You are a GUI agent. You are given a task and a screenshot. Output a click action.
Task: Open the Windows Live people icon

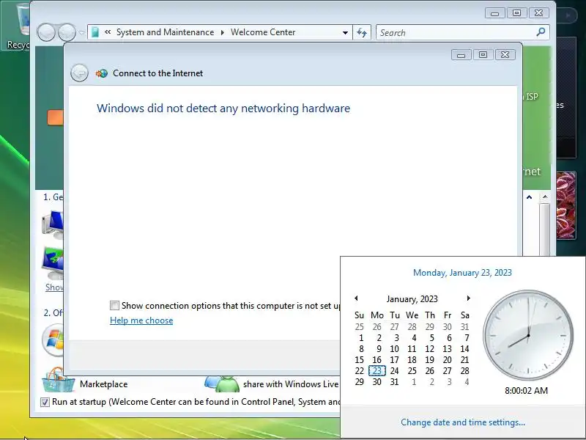click(x=222, y=384)
